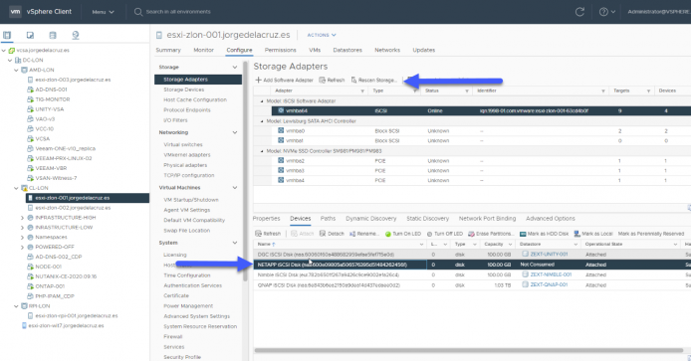Detach the selected device
The width and height of the screenshot is (691, 361).
pyautogui.click(x=332, y=234)
